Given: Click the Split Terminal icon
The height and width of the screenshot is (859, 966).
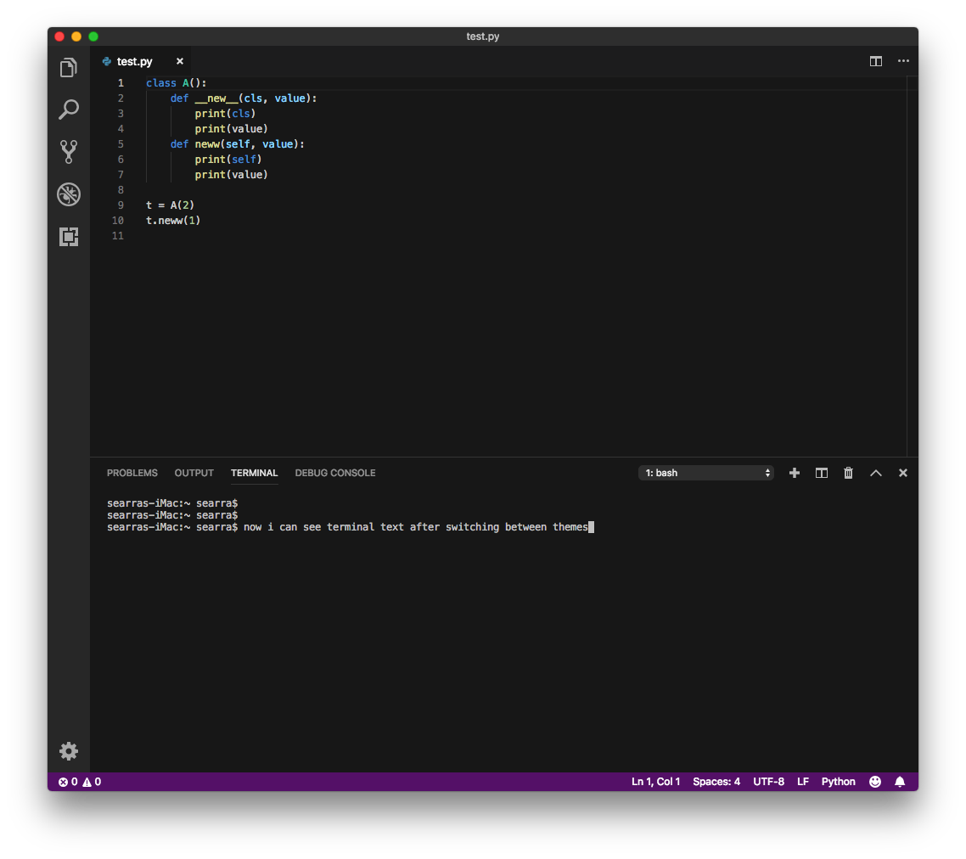Looking at the screenshot, I should tap(821, 473).
